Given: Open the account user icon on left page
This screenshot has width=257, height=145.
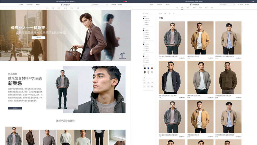Looking at the screenshot, I should click(111, 5).
